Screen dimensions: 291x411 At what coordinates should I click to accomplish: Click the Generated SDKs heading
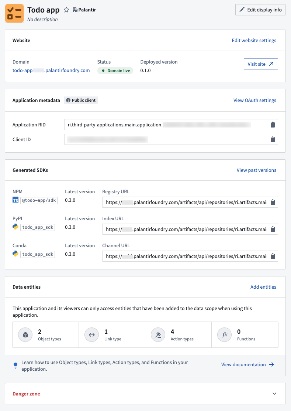pyautogui.click(x=30, y=170)
